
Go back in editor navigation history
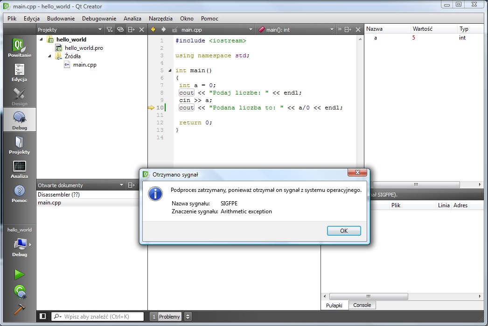153,29
